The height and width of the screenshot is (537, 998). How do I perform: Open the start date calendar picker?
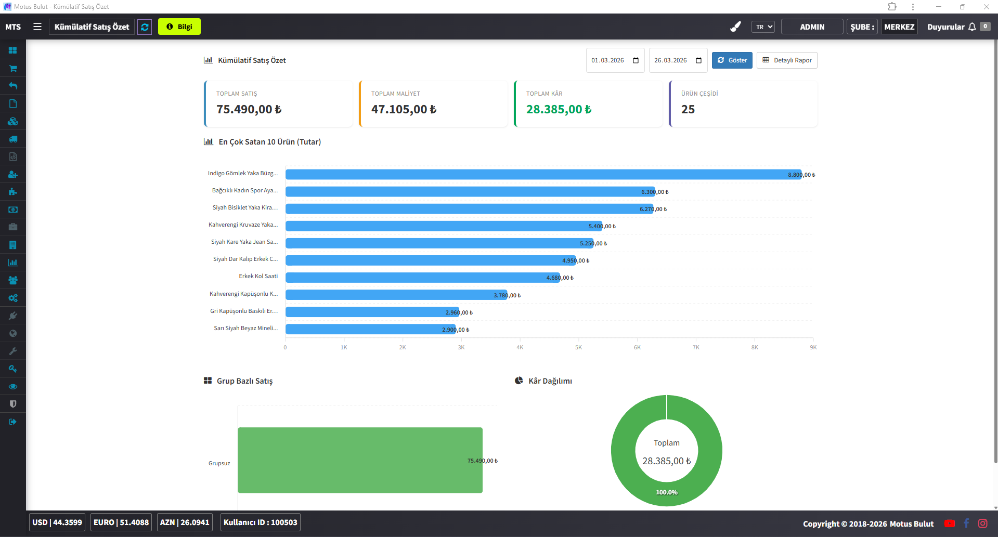click(x=636, y=60)
